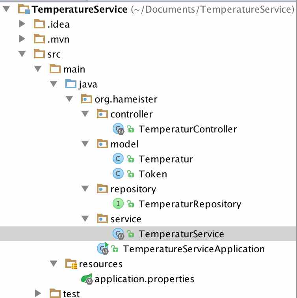Collapse the org.hameister package arrow
This screenshot has width=297, height=298.
(69, 99)
